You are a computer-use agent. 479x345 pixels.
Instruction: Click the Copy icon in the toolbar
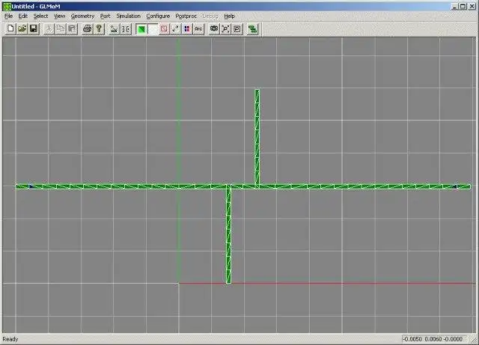61,29
